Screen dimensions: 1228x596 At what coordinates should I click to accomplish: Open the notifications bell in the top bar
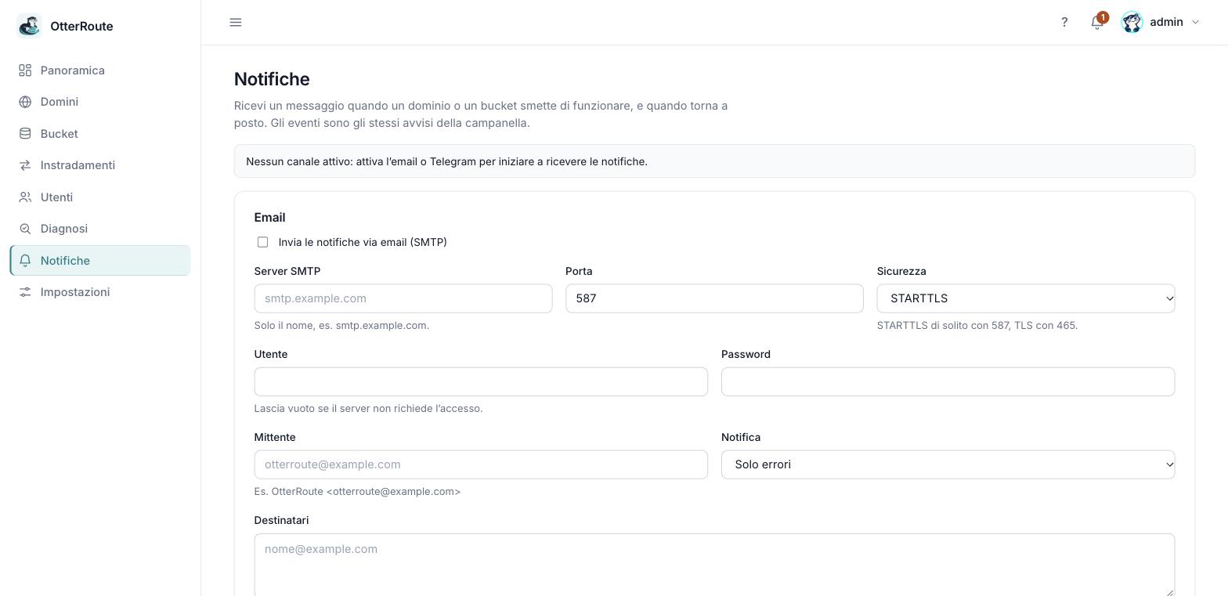[1097, 22]
